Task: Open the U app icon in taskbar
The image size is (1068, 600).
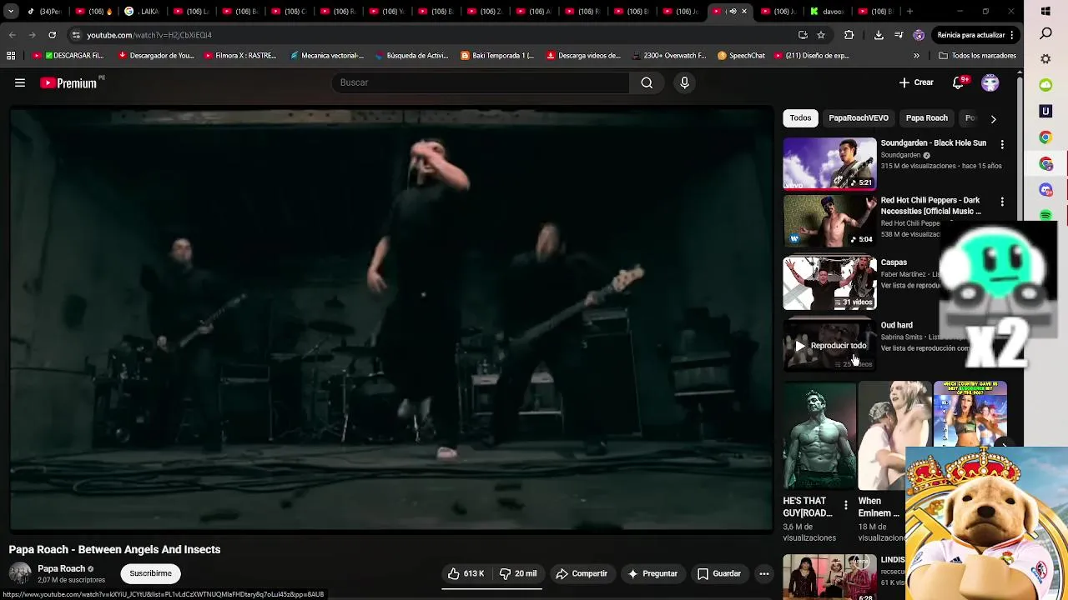Action: pos(1045,111)
